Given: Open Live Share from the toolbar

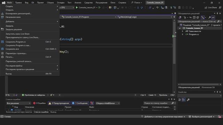Looking at the screenshot, I should tap(211, 8).
